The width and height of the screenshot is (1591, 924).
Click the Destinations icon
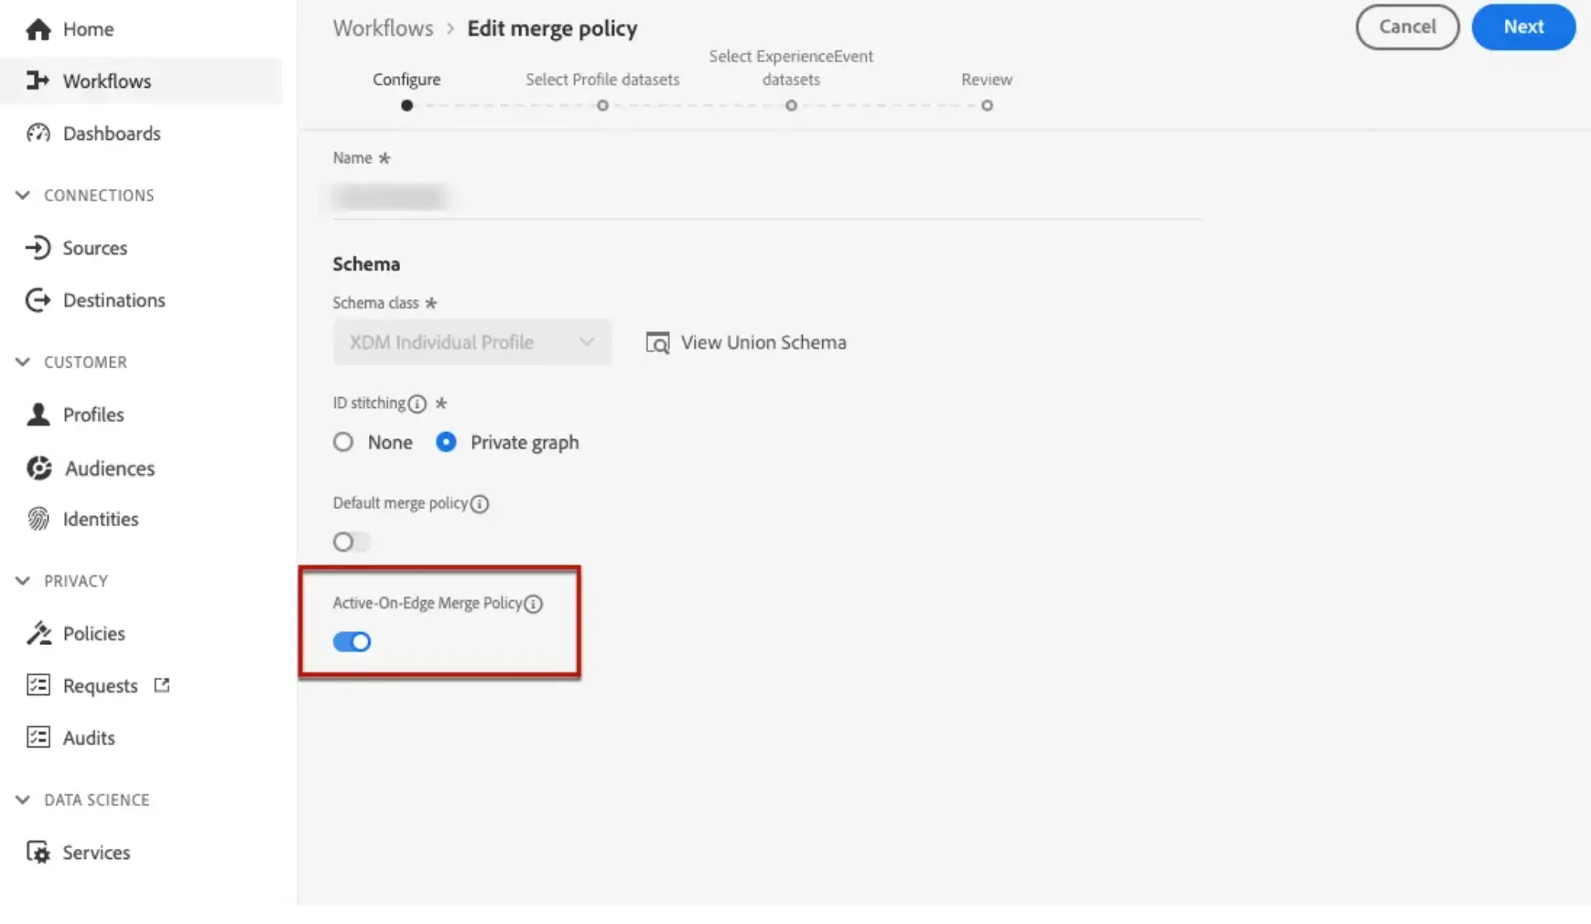(x=38, y=300)
